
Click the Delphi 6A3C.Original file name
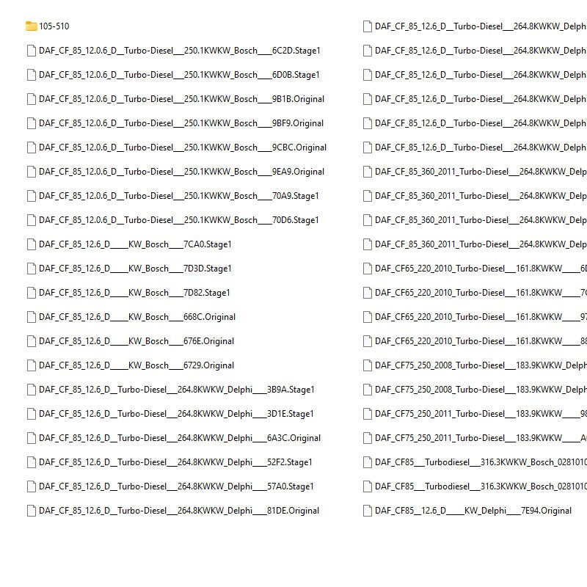(x=180, y=438)
